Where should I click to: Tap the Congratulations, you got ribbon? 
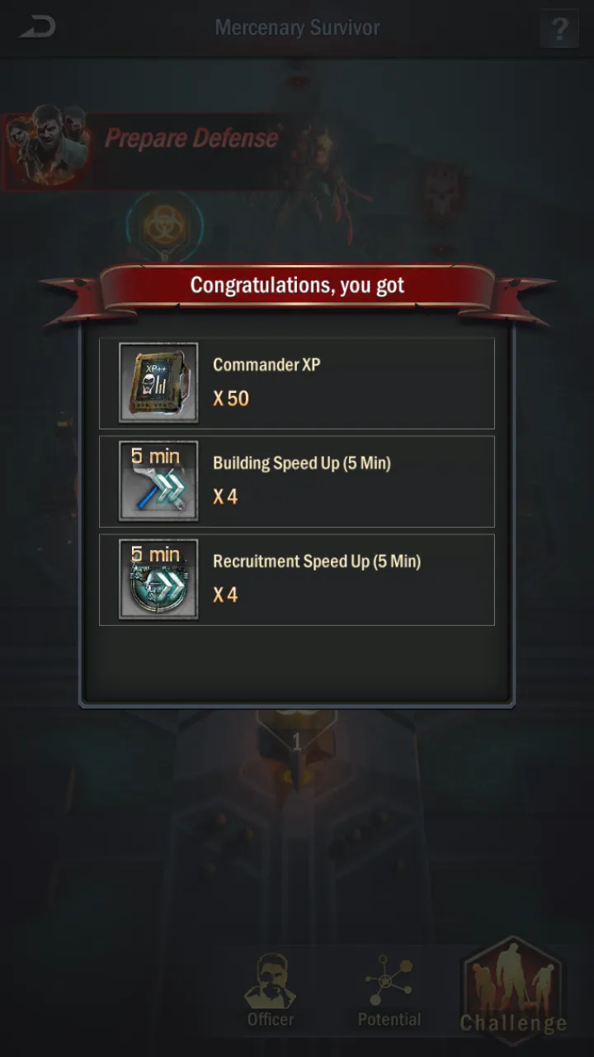pyautogui.click(x=297, y=287)
